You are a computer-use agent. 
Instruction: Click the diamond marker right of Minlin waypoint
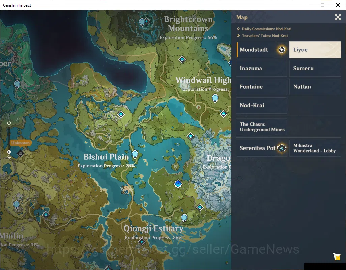pyautogui.click(x=46, y=215)
